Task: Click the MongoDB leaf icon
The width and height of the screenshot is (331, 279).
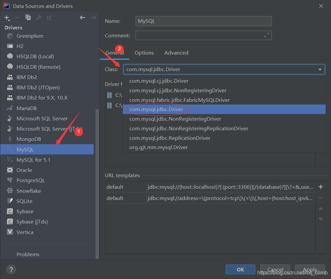Action: pos(10,139)
